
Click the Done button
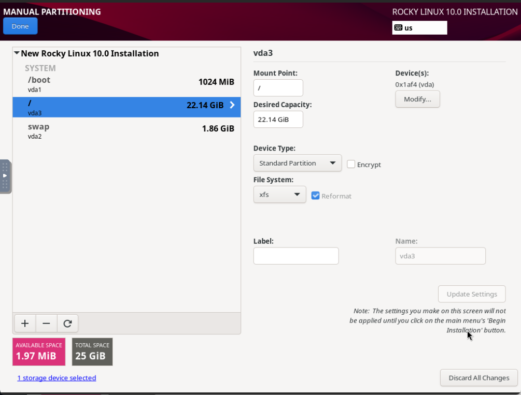pos(20,26)
